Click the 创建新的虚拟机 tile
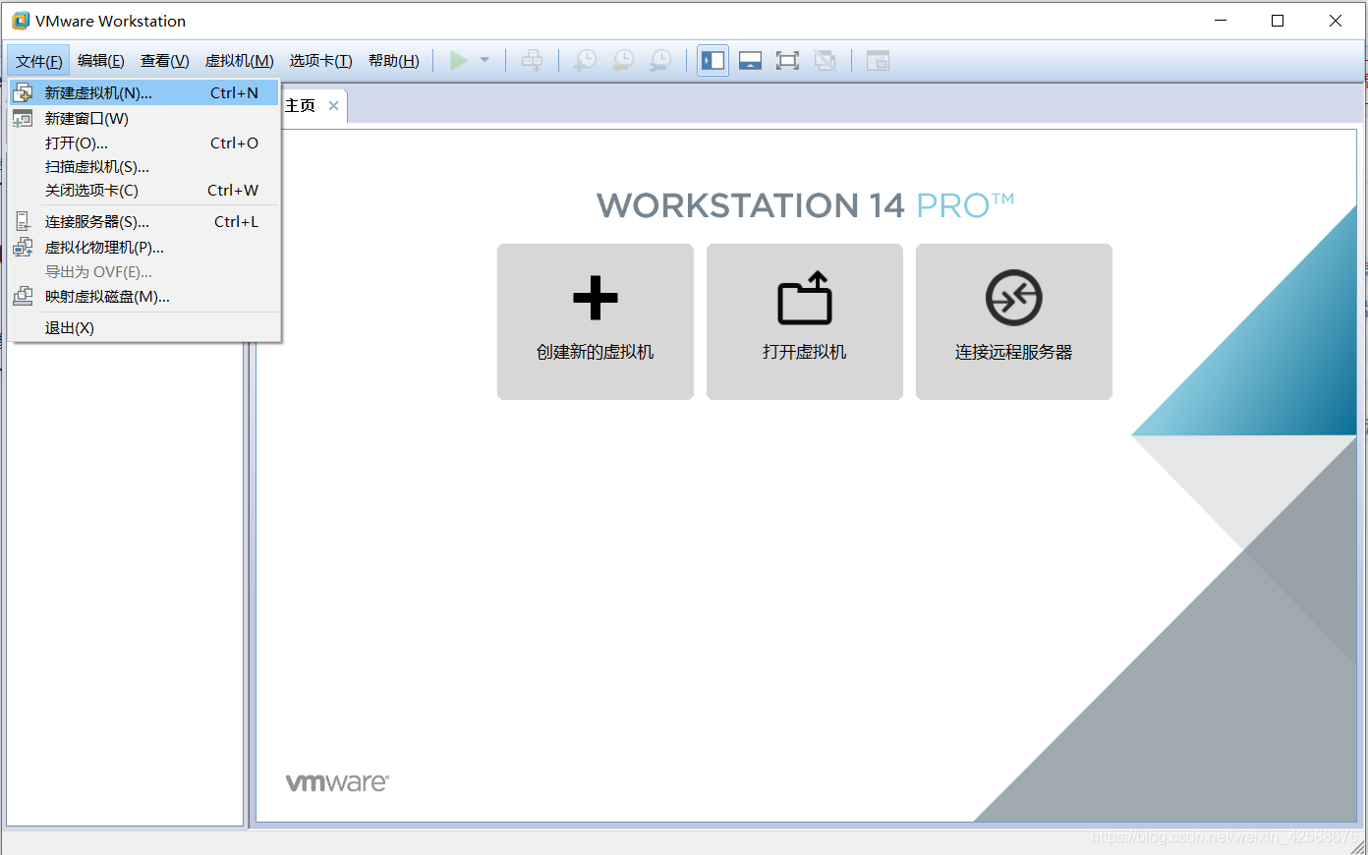This screenshot has height=855, width=1368. [596, 321]
